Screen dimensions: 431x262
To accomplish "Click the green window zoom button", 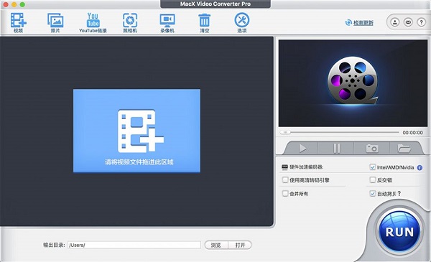I will point(22,4).
